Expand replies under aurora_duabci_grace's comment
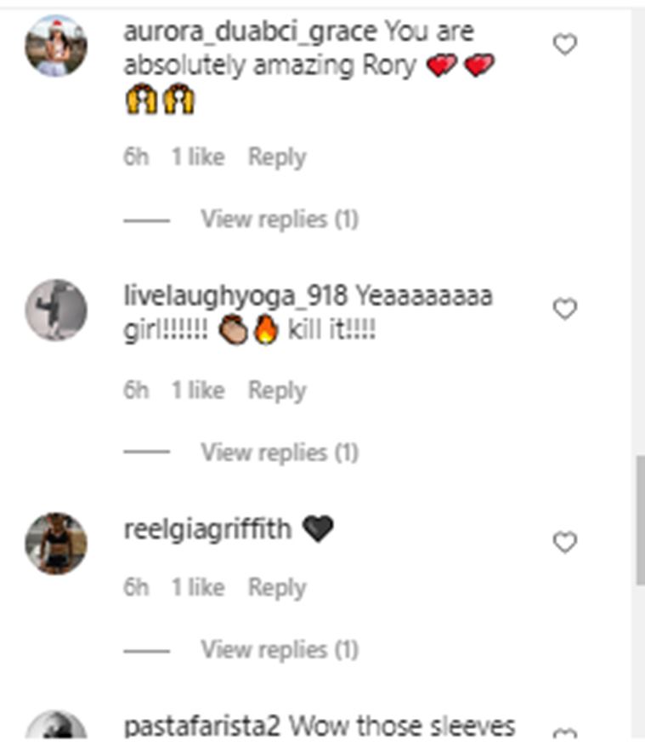Viewport: 645px width, 747px height. coord(279,220)
